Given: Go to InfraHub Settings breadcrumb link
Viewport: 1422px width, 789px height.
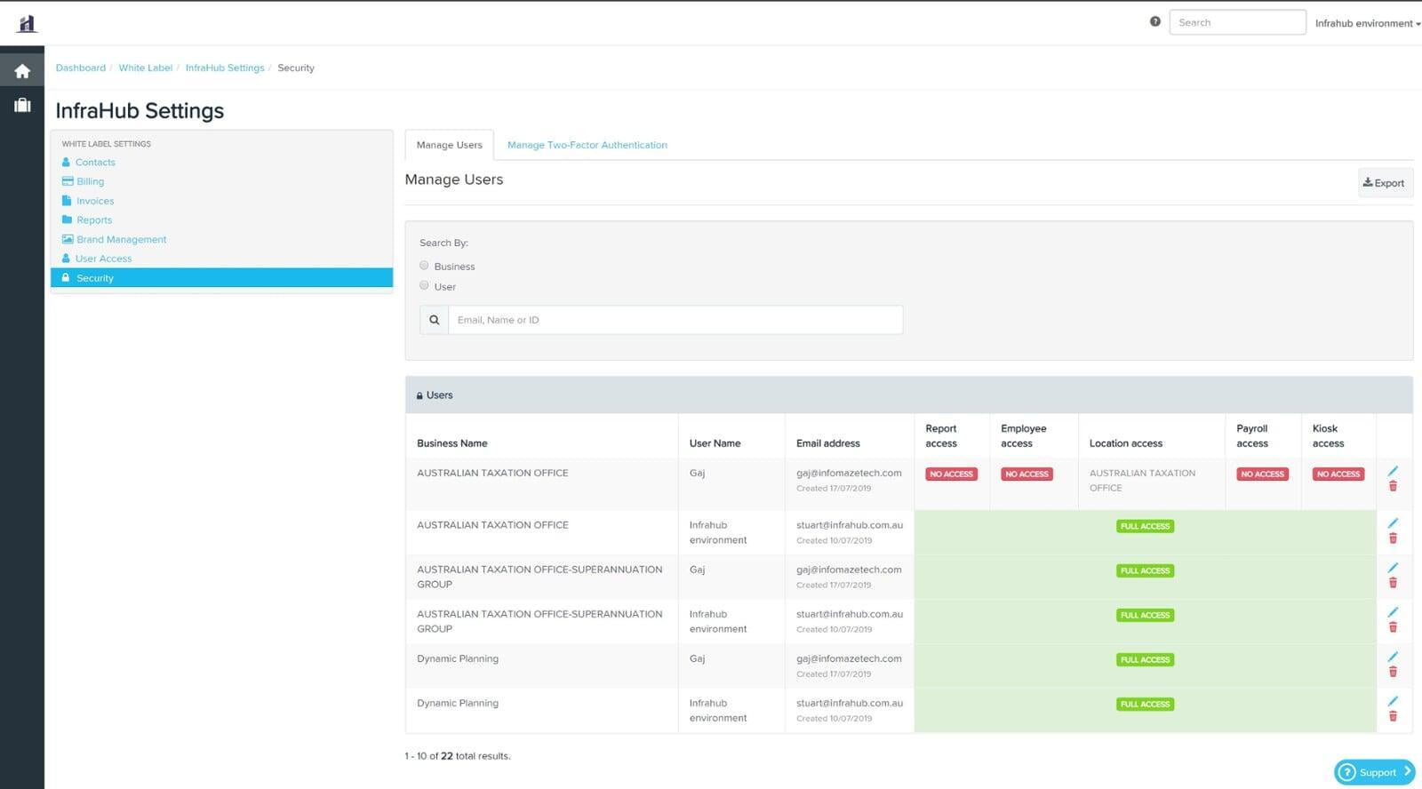Looking at the screenshot, I should 225,68.
